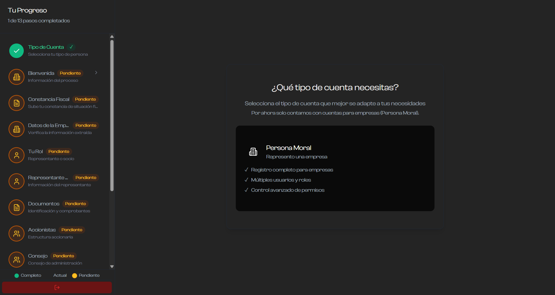The height and width of the screenshot is (295, 555).
Task: Click the Accionistas group icon
Action: click(17, 234)
